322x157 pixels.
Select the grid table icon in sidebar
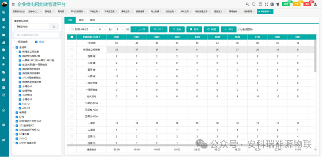(4, 80)
